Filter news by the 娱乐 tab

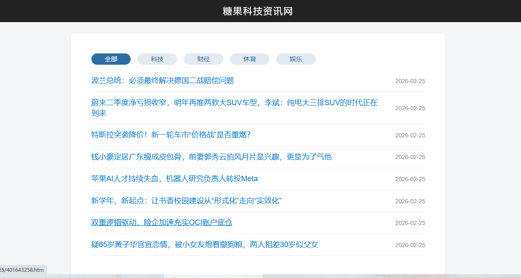pos(296,59)
